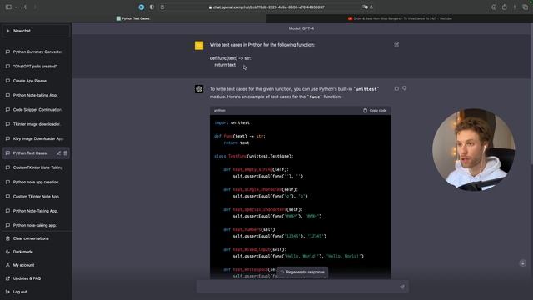Click the reader extension icon next to shield
The height and width of the screenshot is (300, 533).
point(162,7)
